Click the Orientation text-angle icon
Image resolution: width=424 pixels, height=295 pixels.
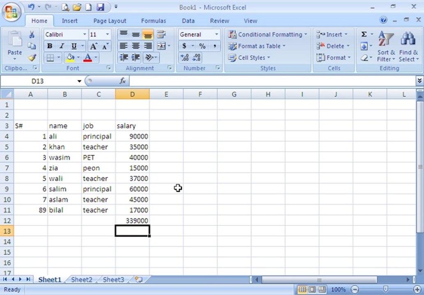[149, 57]
